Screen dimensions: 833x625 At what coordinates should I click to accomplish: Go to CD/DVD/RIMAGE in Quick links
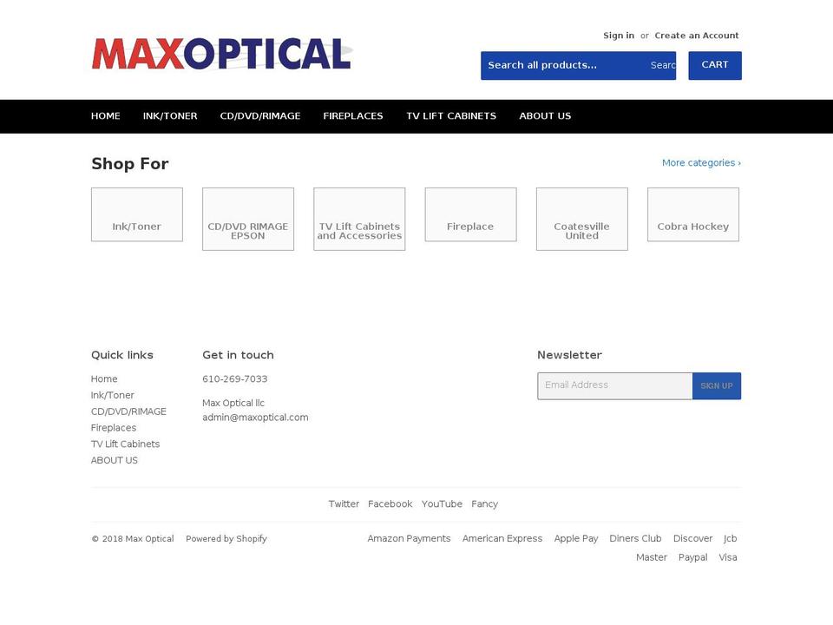point(128,411)
